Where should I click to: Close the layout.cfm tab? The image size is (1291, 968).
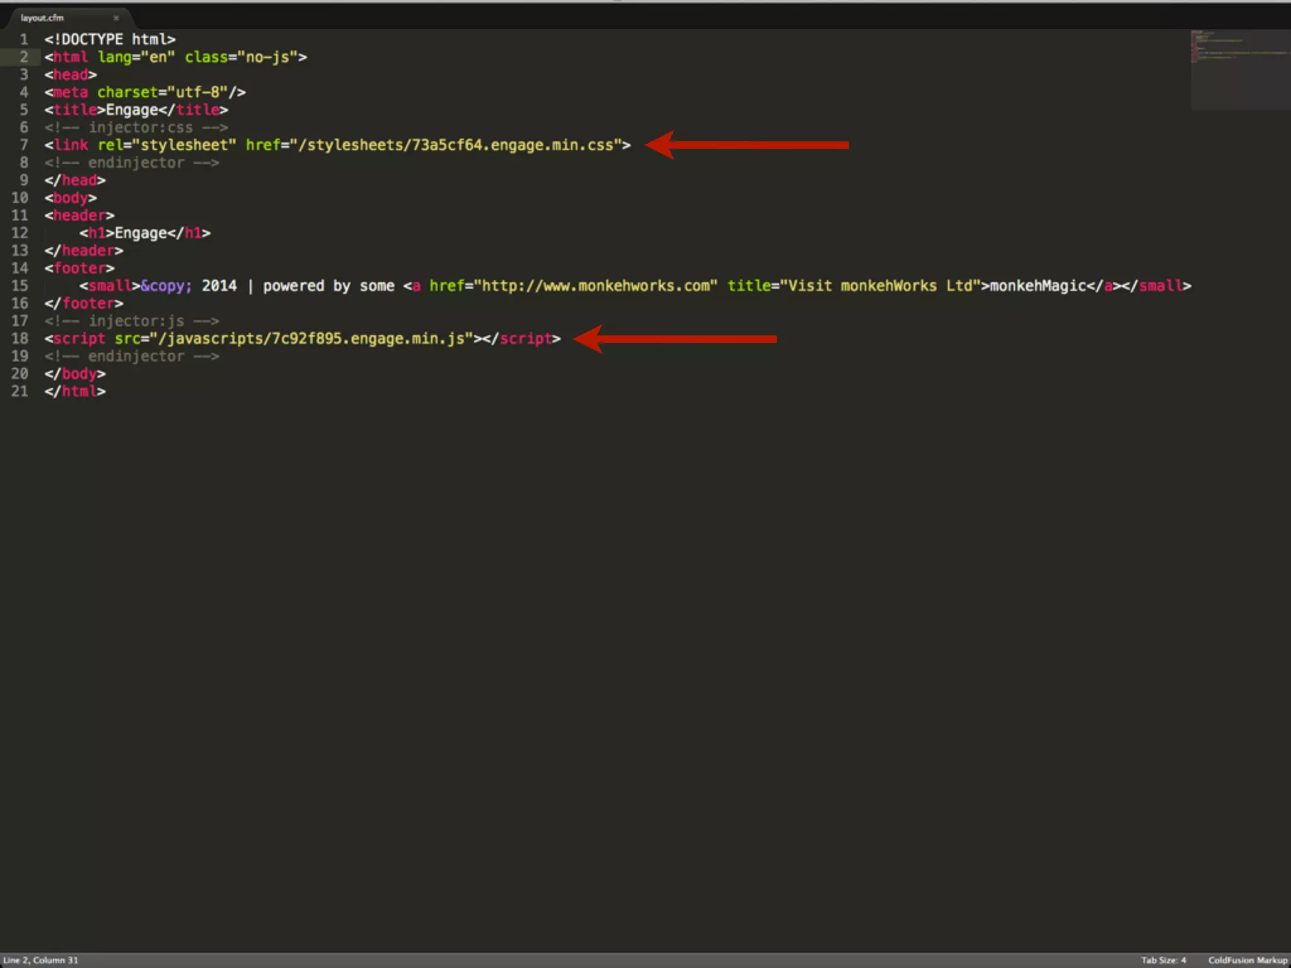[116, 18]
